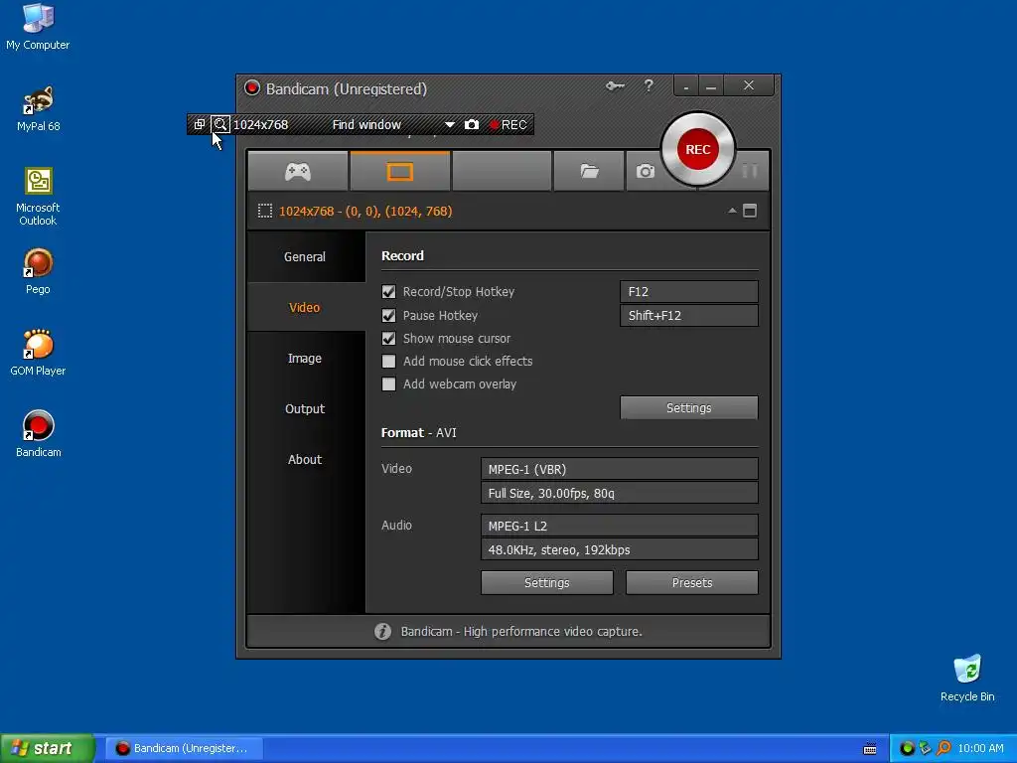
Task: Click the info icon in status bar
Action: (x=382, y=631)
